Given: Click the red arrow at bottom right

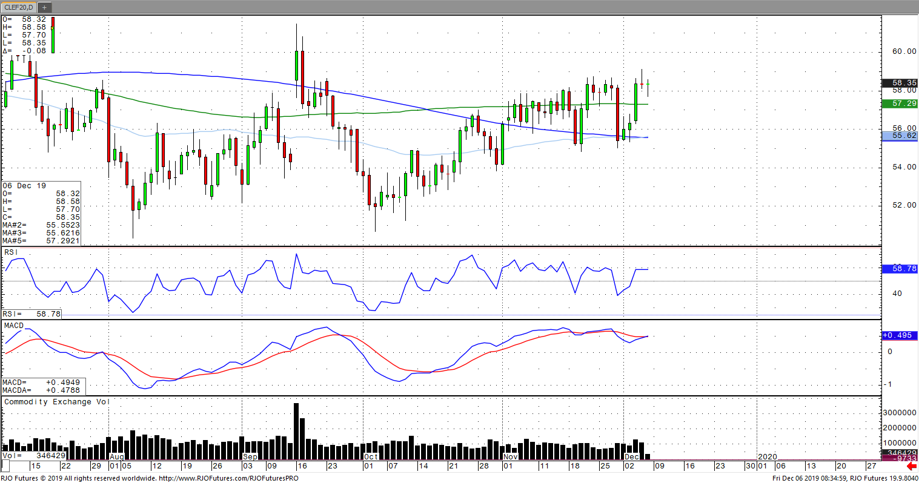Looking at the screenshot, I should click(x=911, y=467).
